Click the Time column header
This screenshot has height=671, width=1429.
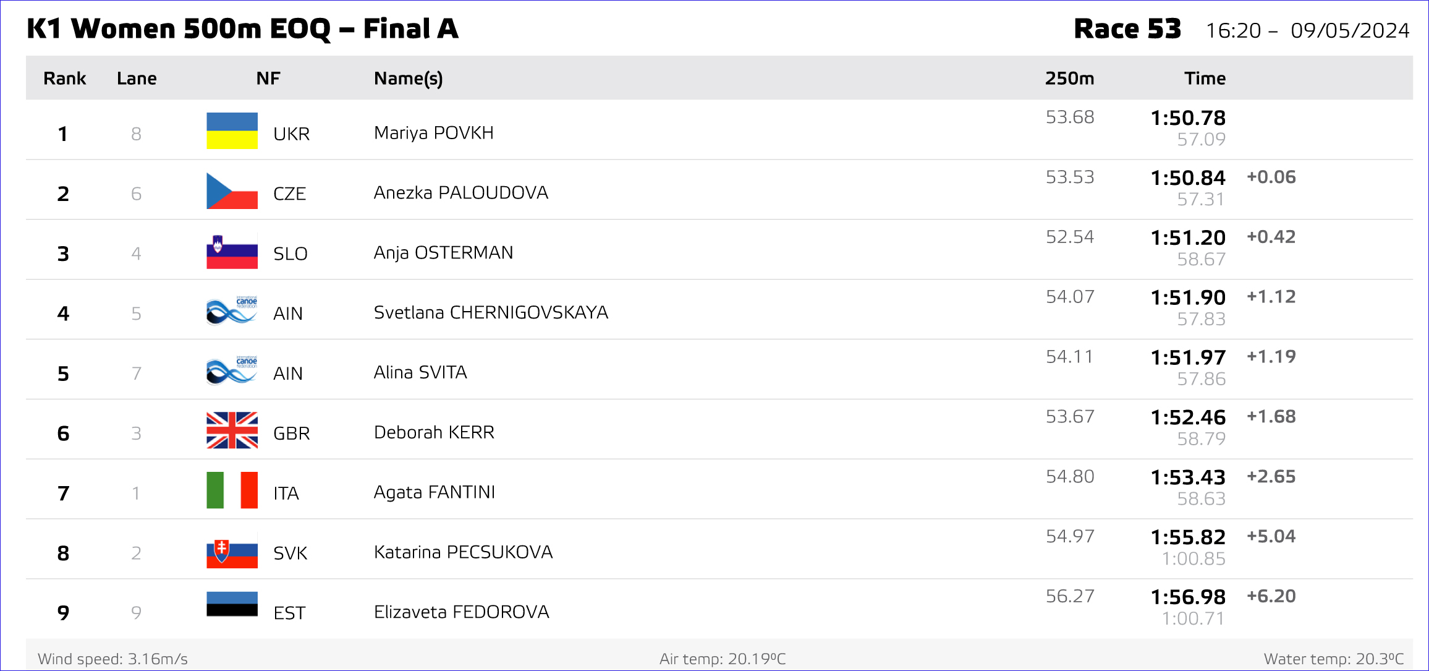click(x=1205, y=79)
